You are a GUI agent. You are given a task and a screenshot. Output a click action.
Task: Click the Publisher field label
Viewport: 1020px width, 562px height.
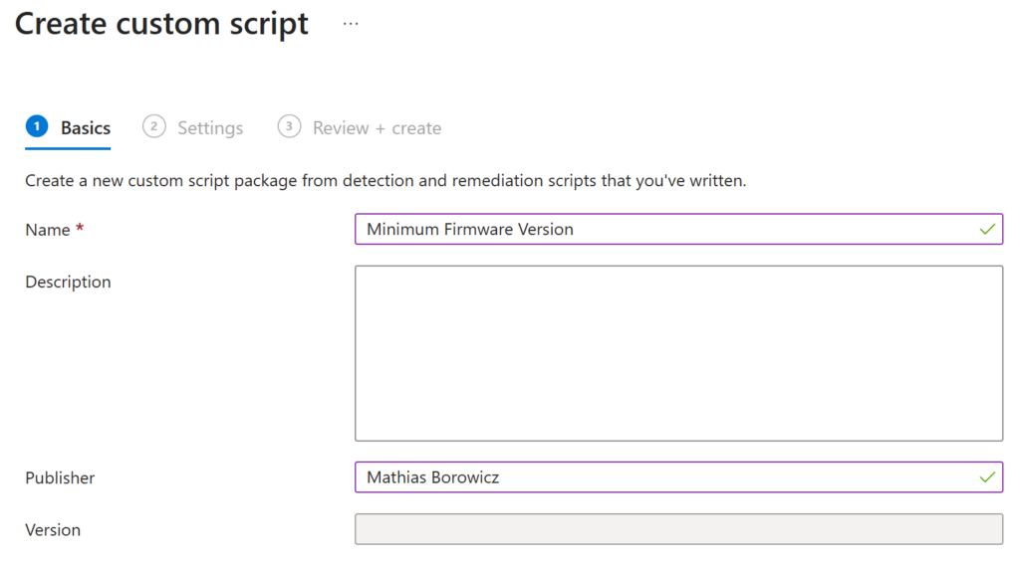click(60, 478)
